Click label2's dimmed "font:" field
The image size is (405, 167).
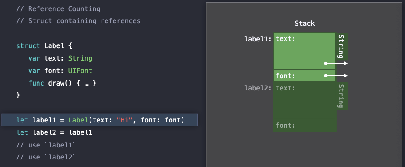coord(286,126)
